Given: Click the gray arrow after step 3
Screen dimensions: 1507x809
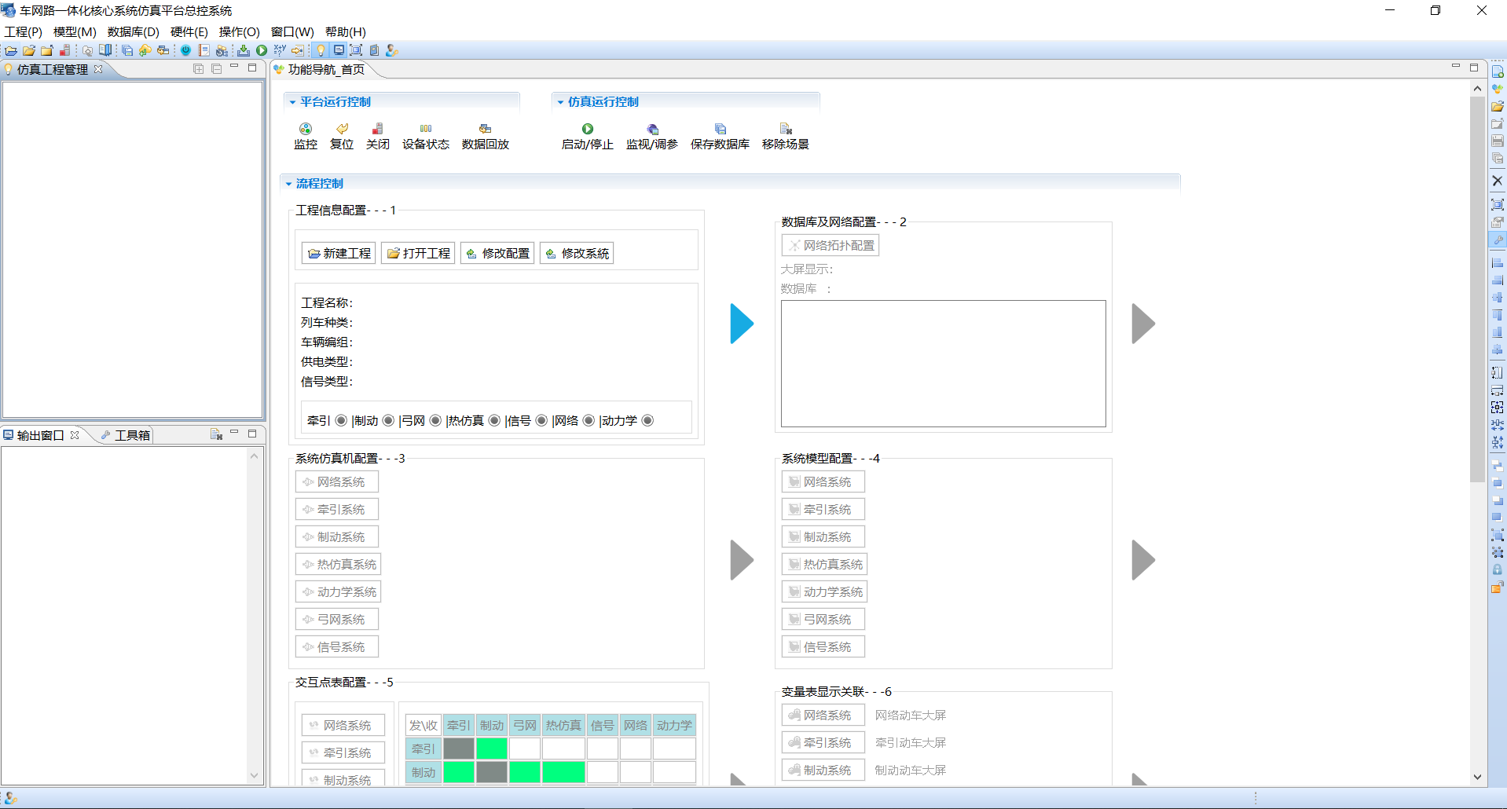Looking at the screenshot, I should (x=742, y=560).
